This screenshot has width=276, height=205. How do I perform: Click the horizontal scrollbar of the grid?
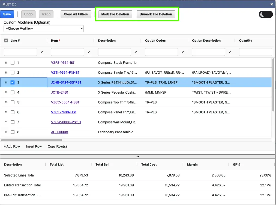[32, 140]
